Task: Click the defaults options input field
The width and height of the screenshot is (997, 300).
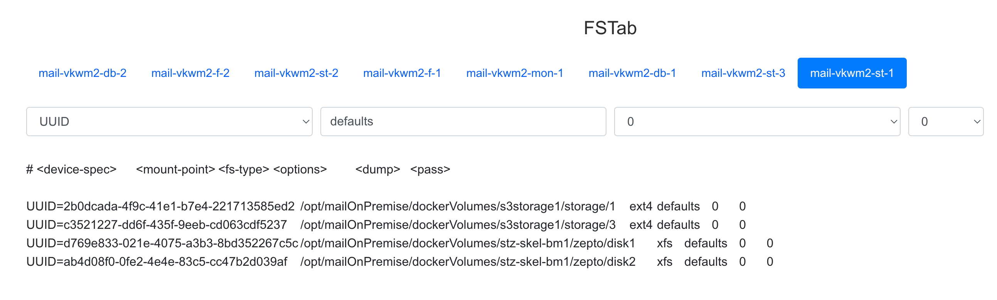Action: coord(463,122)
